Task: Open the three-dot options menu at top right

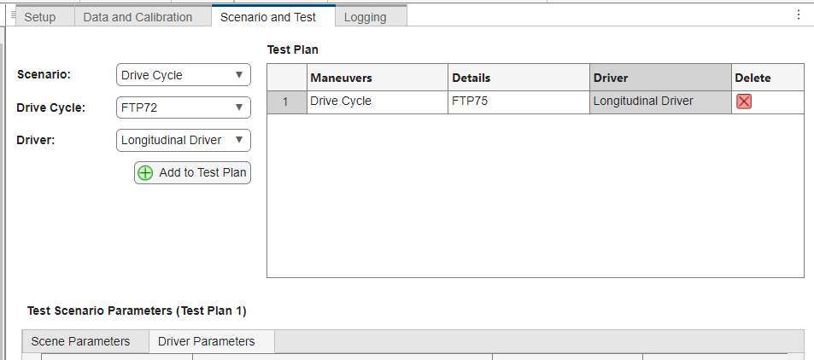Action: [799, 15]
